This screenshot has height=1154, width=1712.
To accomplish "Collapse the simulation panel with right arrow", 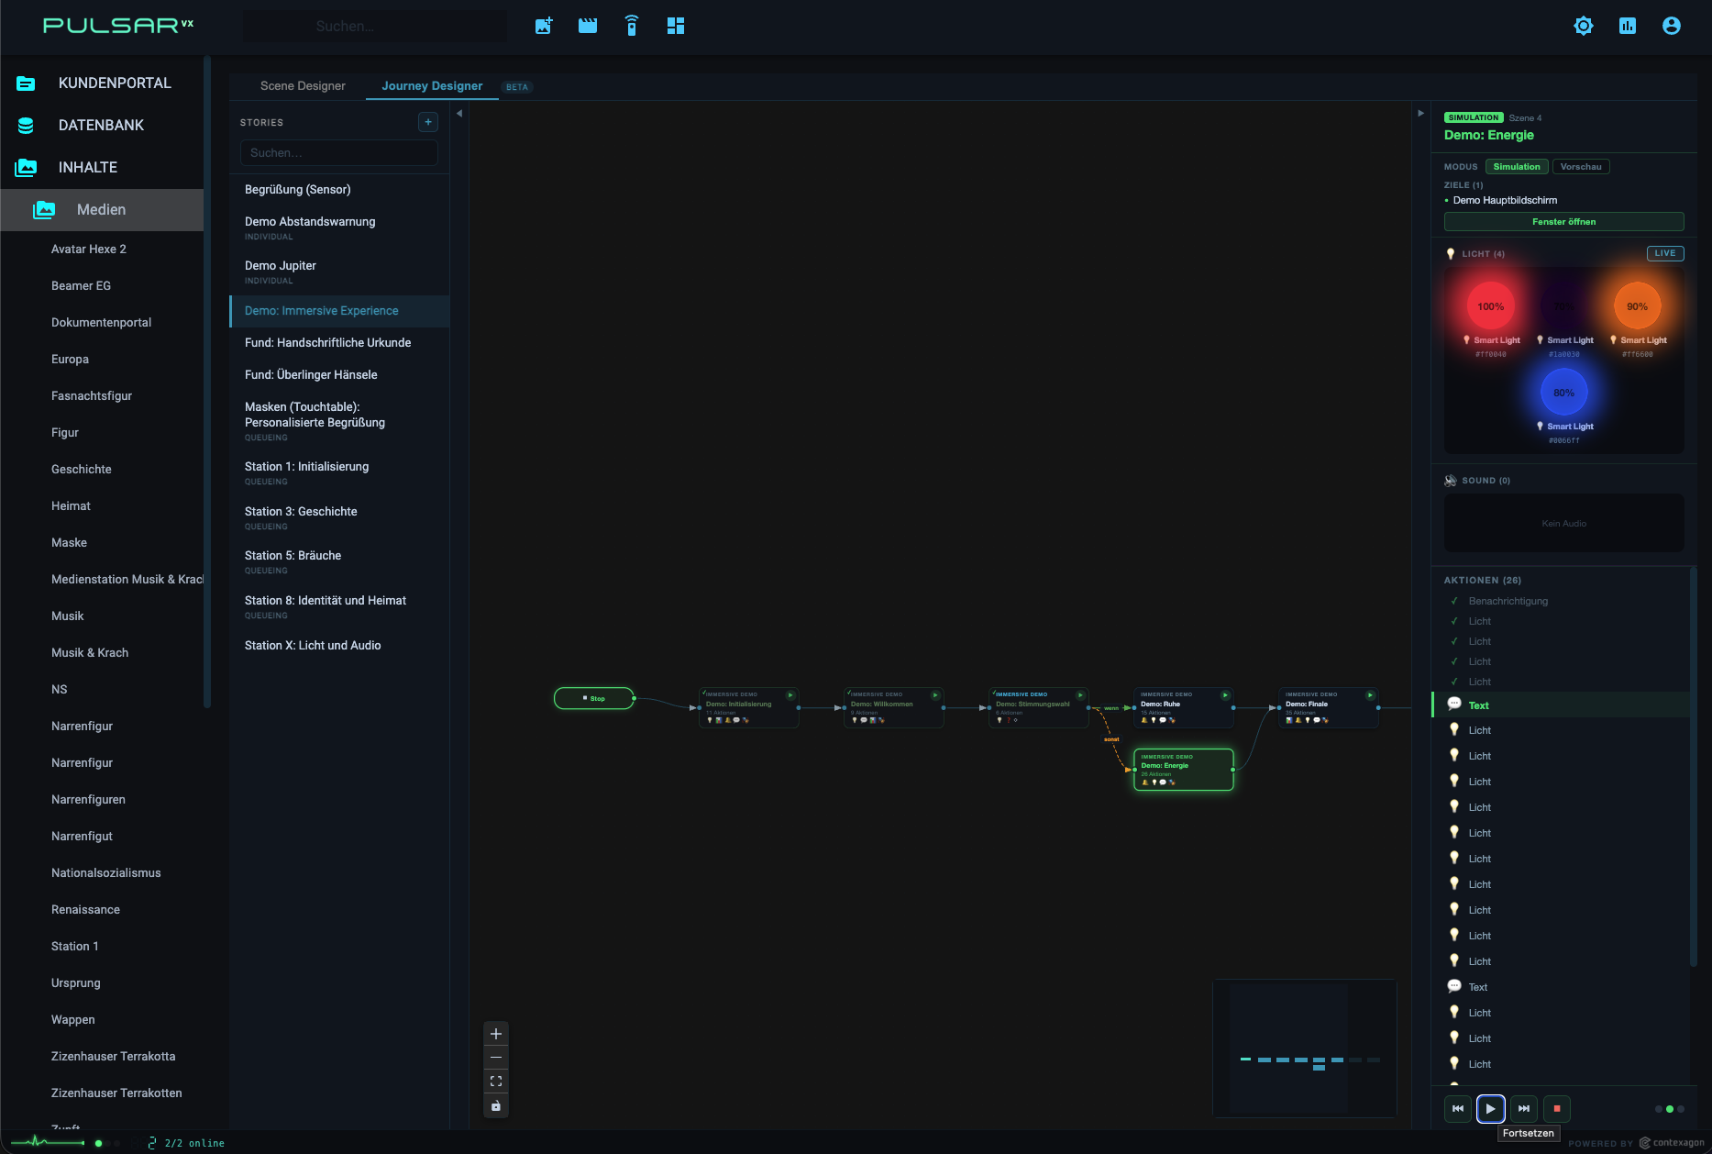I will (1421, 114).
